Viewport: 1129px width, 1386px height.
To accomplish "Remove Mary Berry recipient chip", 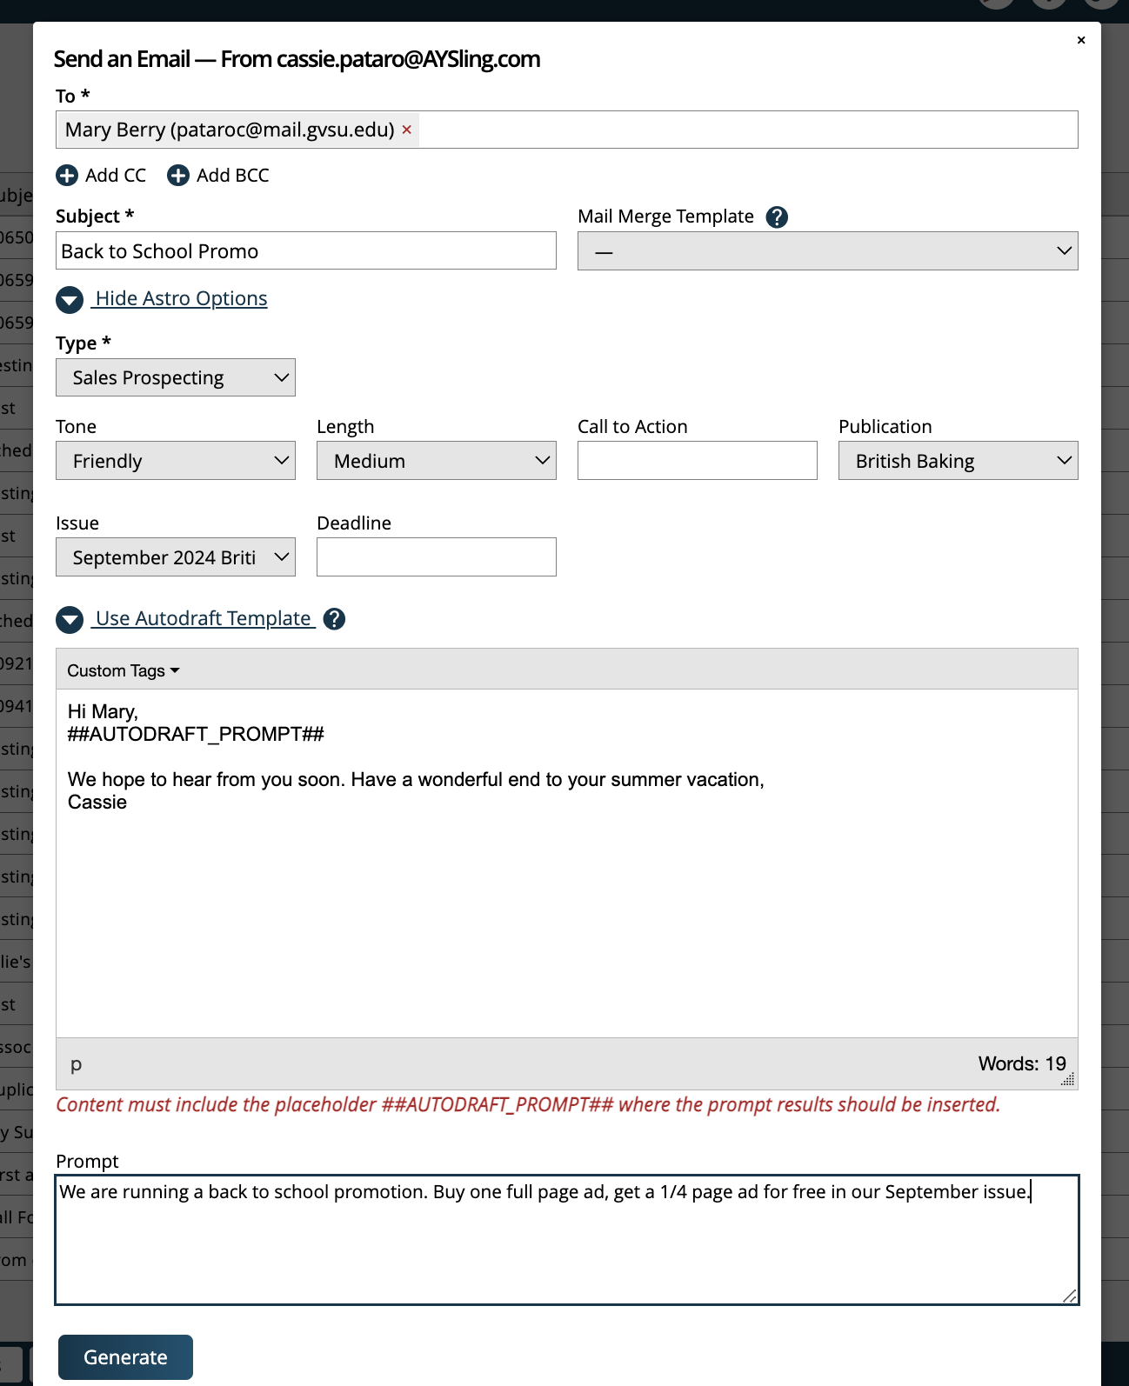I will pos(406,130).
